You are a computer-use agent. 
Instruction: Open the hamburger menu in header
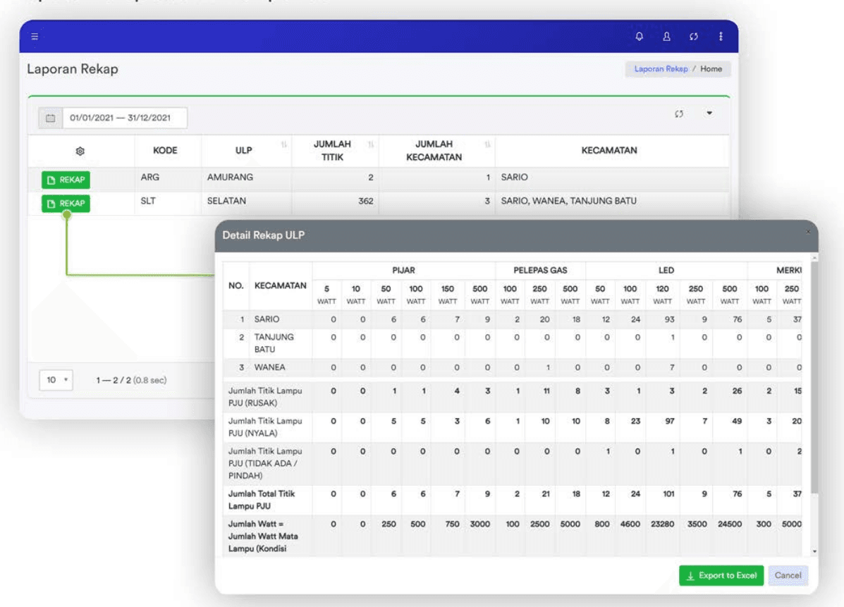click(x=35, y=37)
